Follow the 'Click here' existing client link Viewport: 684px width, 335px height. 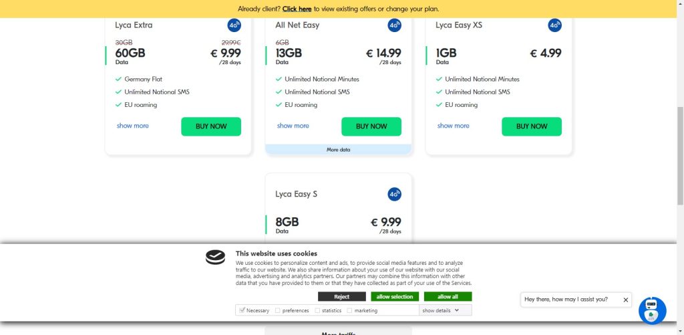[x=297, y=9]
